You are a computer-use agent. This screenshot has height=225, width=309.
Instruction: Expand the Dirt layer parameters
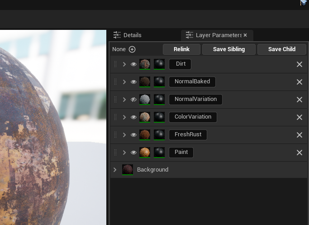(x=124, y=64)
